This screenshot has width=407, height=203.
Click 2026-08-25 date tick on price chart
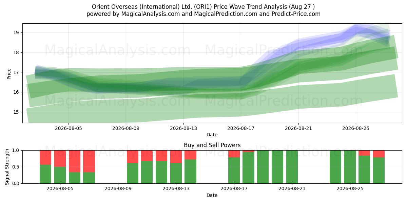pyautogui.click(x=356, y=128)
